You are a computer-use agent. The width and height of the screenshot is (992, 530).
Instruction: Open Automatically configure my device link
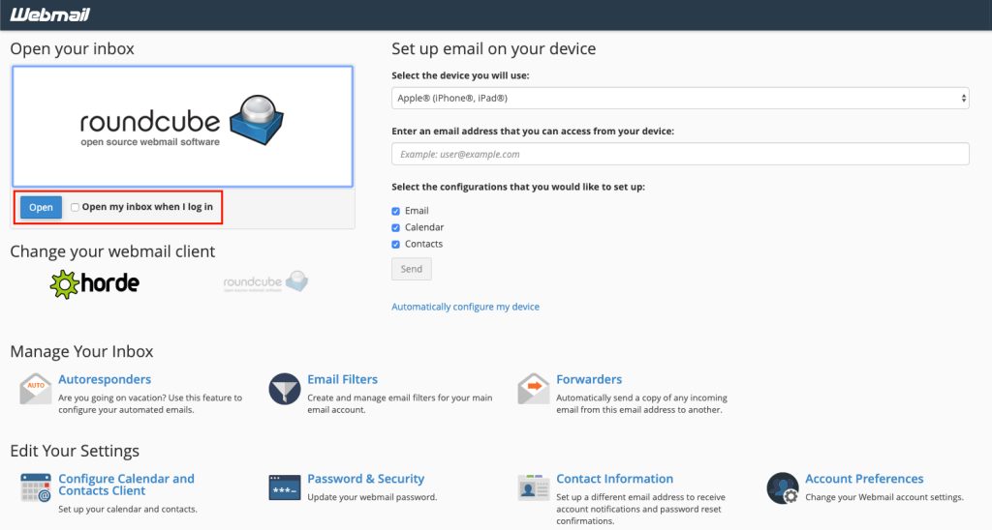[466, 307]
